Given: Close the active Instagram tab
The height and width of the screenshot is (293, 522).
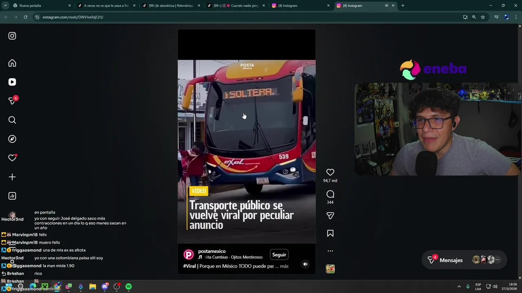Looking at the screenshot, I should [393, 6].
